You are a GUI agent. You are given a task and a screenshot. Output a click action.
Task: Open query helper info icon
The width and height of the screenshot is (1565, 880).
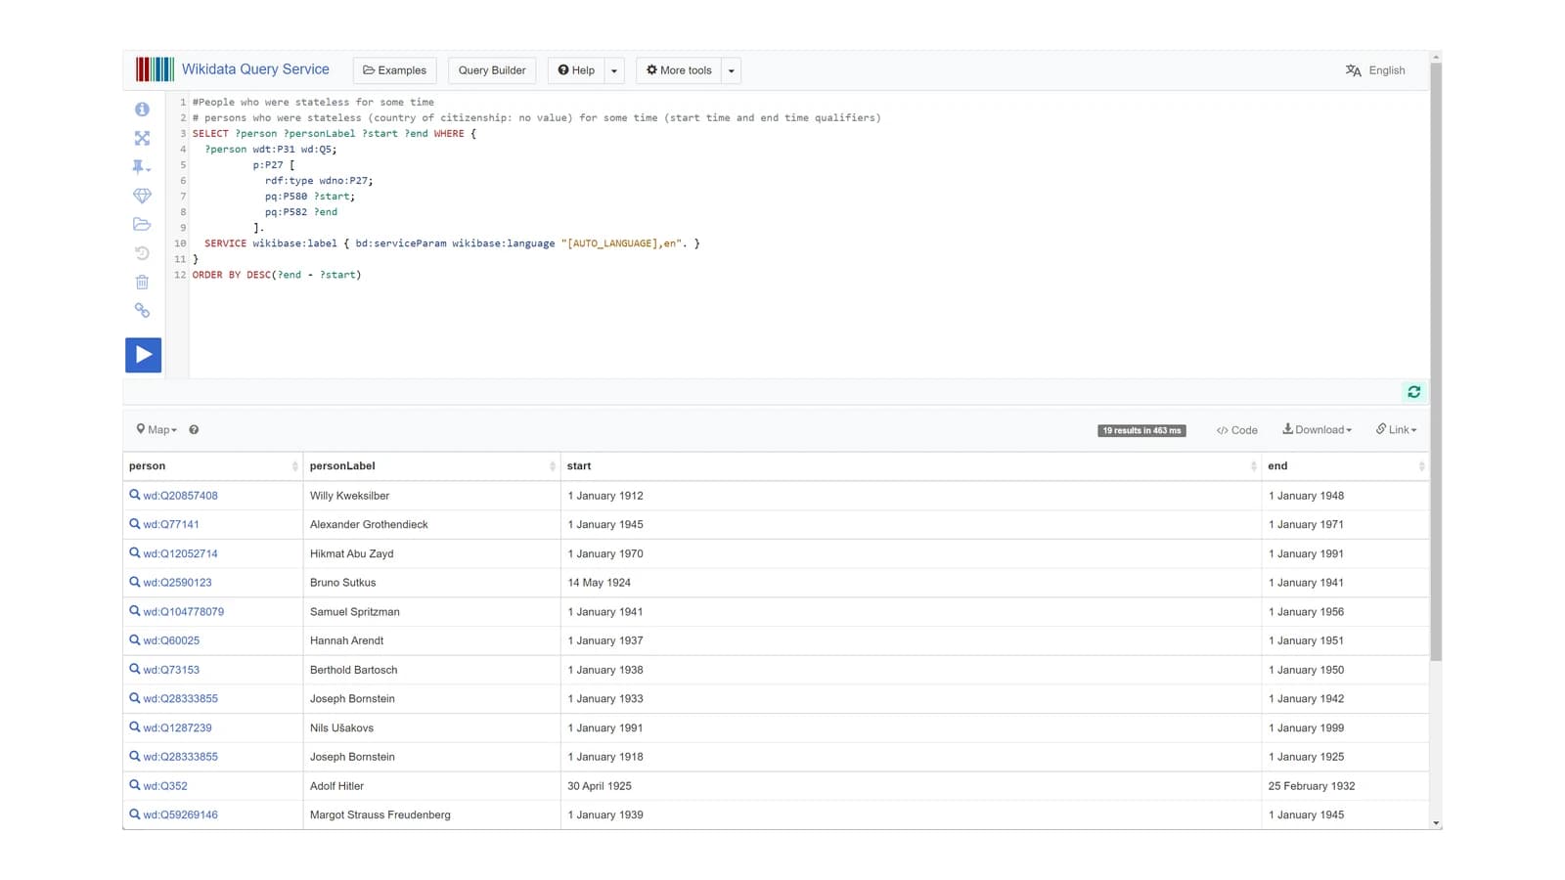[x=142, y=110]
